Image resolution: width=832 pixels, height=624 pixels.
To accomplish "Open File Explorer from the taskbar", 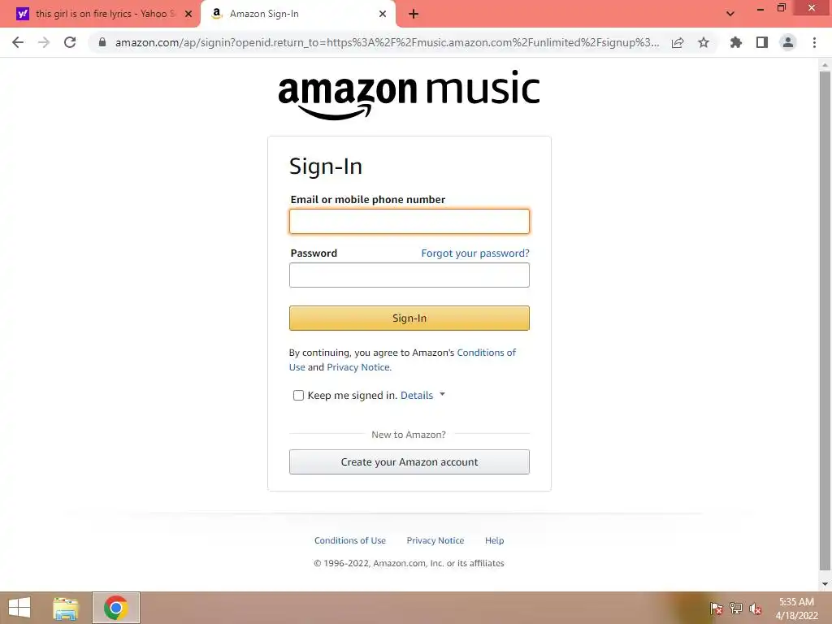I will tap(66, 608).
